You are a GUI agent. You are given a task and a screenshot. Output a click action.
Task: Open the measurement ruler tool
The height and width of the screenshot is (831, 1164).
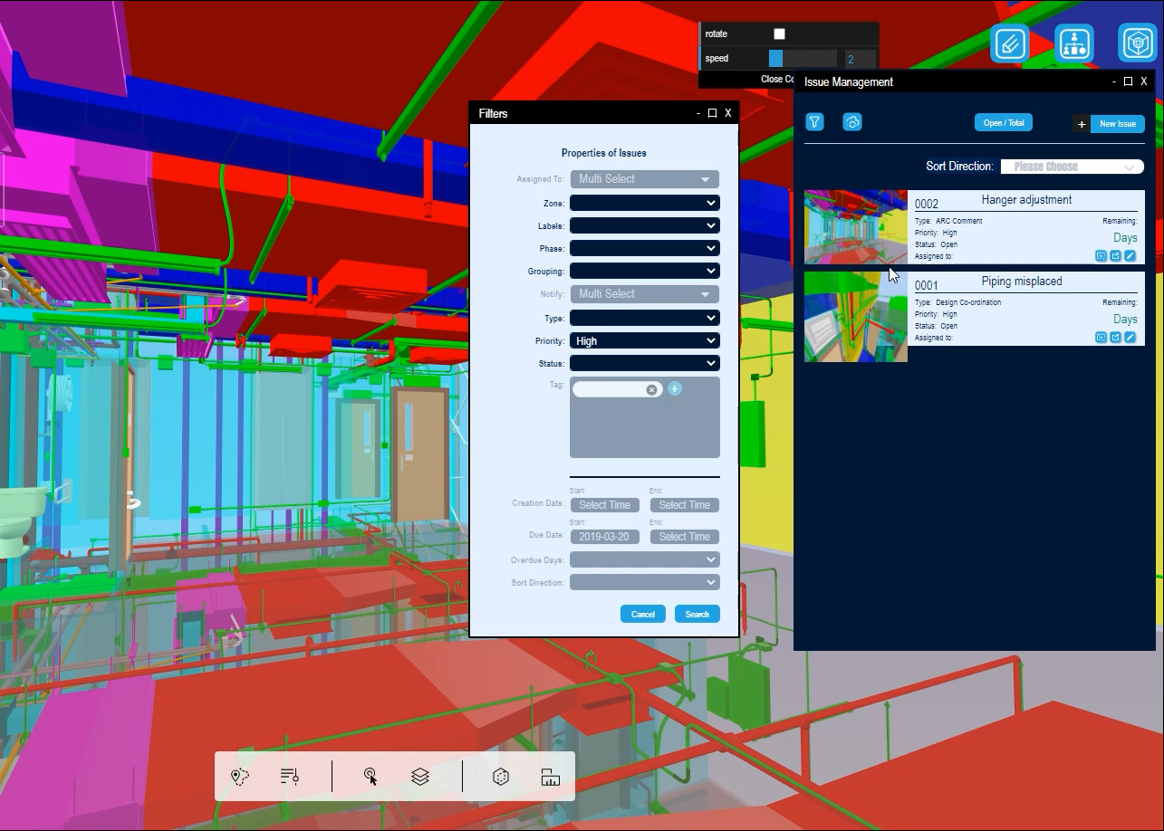pos(550,777)
